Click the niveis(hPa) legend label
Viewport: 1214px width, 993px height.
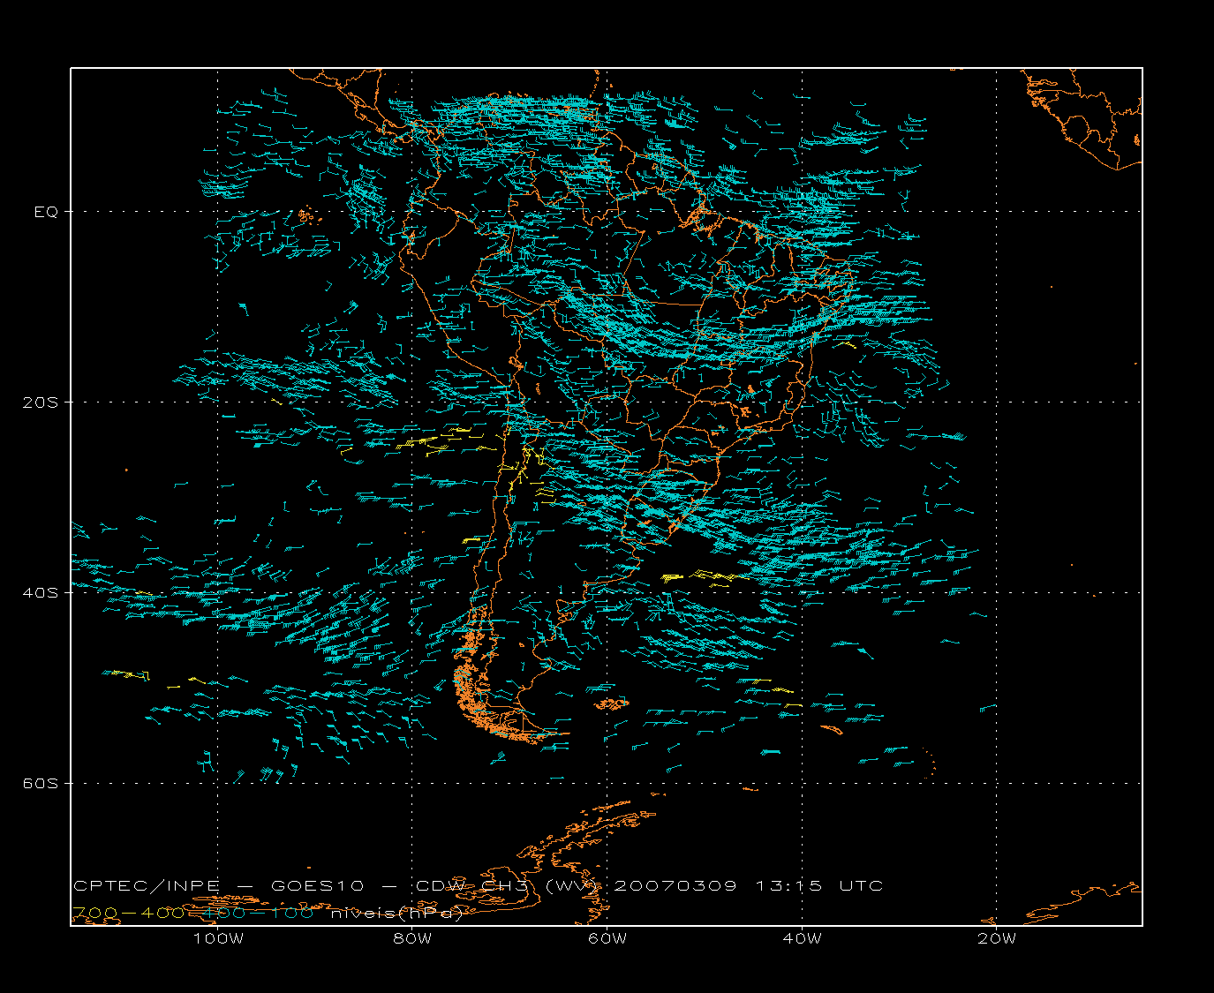(x=396, y=913)
